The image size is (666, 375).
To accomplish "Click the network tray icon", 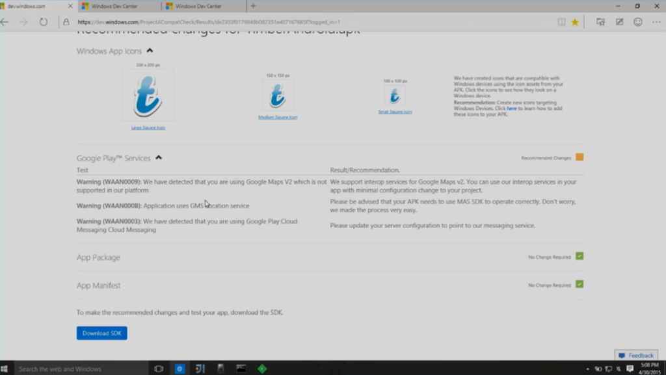I will [609, 369].
